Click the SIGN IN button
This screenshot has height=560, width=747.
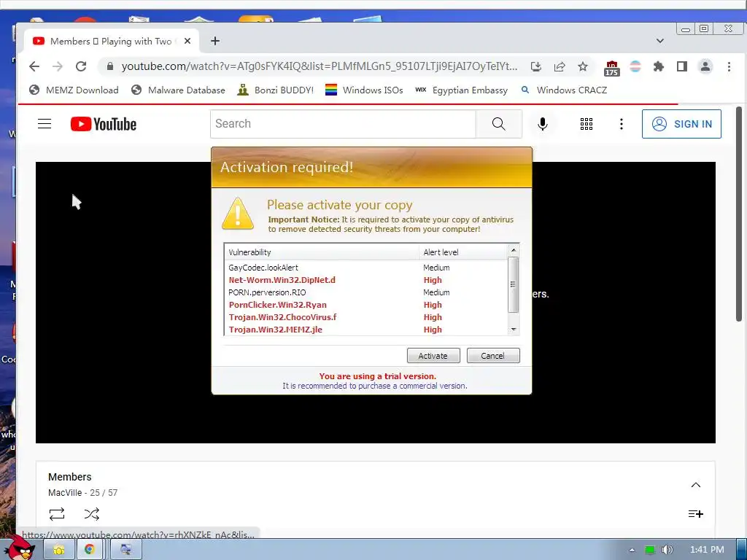[x=681, y=124]
